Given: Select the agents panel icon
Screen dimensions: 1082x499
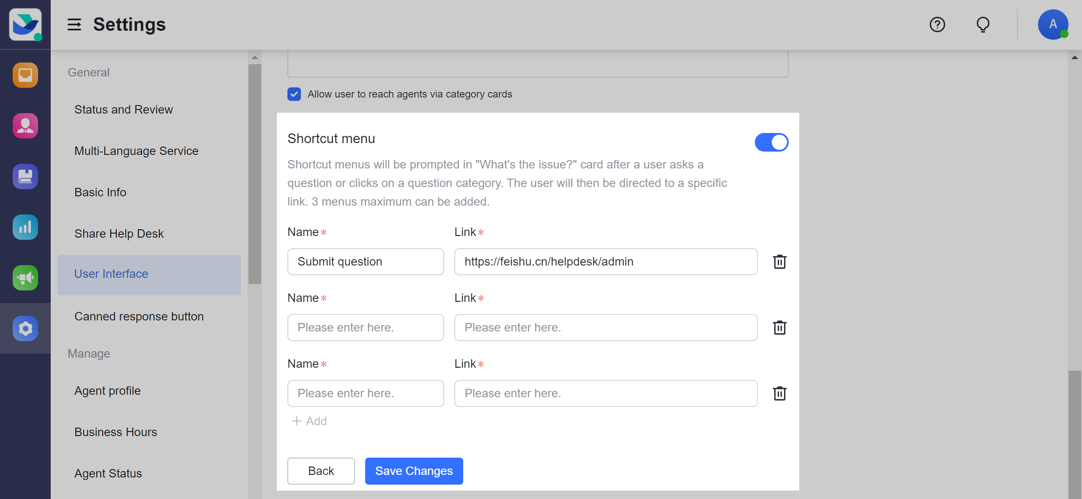Looking at the screenshot, I should [x=25, y=125].
